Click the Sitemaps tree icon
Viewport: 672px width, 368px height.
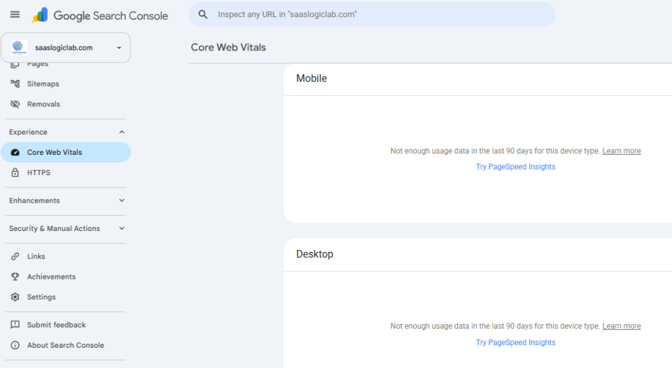[x=15, y=83]
